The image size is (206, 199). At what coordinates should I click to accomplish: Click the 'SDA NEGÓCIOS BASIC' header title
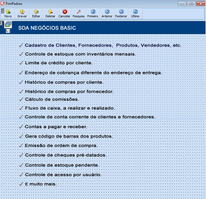(x=47, y=28)
